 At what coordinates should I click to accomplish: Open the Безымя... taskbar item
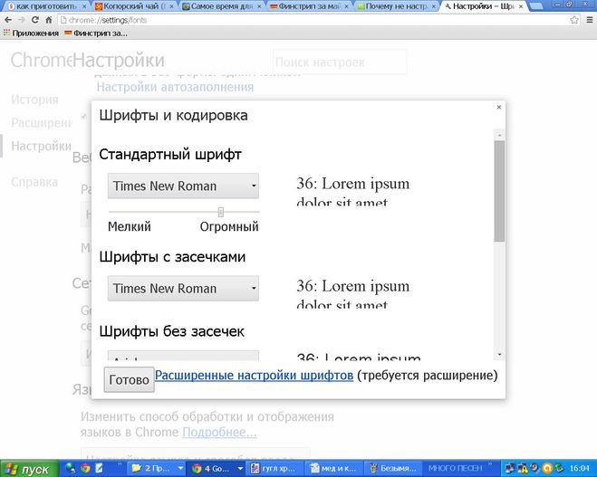click(394, 469)
